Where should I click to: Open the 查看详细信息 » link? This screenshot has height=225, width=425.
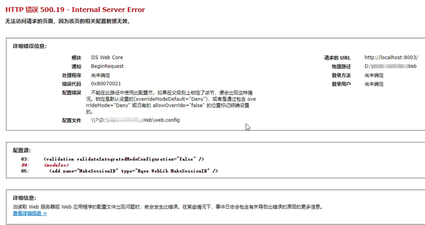[x=30, y=213]
